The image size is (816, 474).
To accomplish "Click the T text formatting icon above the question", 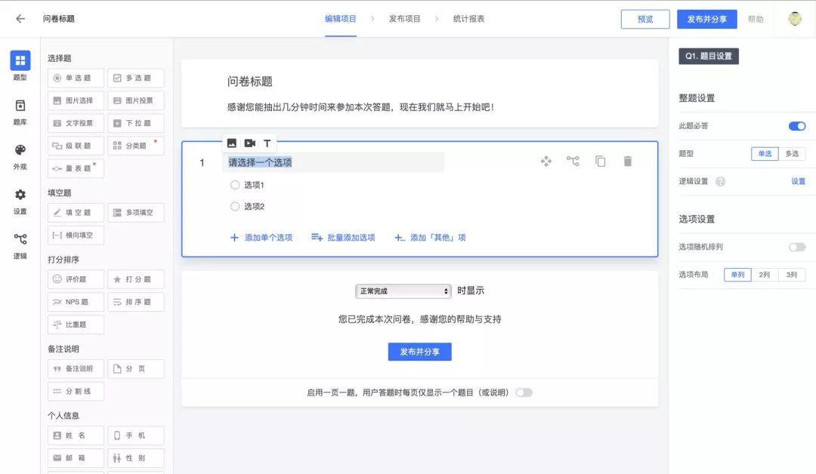I will point(267,142).
